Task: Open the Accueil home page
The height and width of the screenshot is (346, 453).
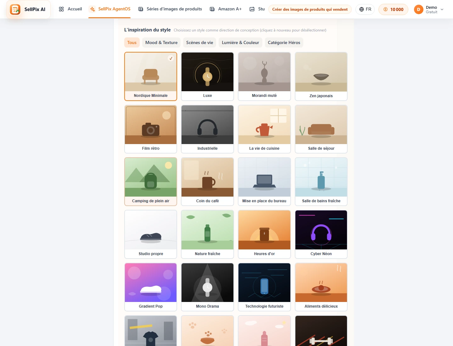Action: pos(70,9)
